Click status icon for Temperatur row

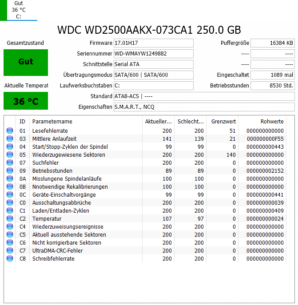[x=10, y=218]
